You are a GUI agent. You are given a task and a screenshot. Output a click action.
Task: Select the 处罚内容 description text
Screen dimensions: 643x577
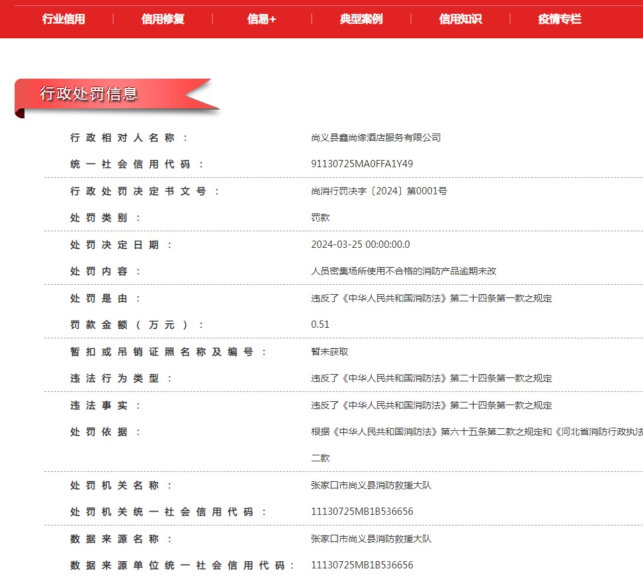click(406, 271)
